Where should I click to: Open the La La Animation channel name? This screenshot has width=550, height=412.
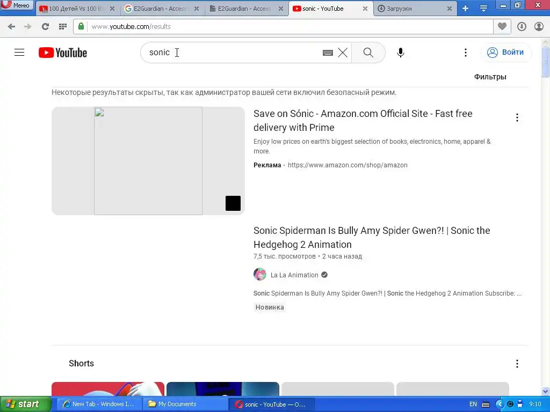coord(294,275)
